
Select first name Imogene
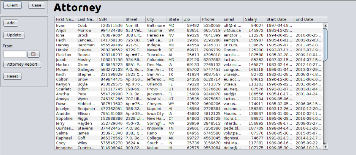(x=64, y=148)
